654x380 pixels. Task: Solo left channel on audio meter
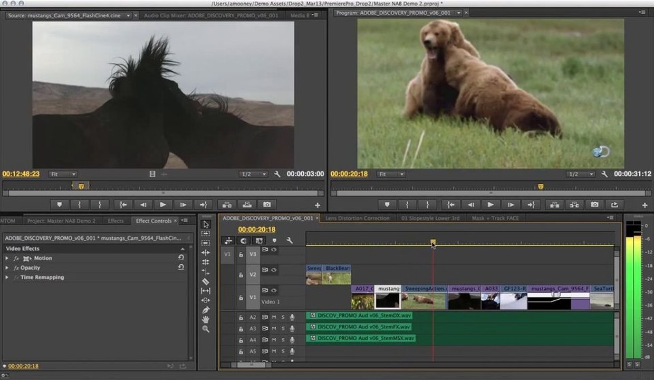pyautogui.click(x=629, y=365)
